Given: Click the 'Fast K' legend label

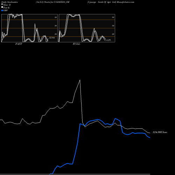Looking at the screenshot, I should (7, 8).
